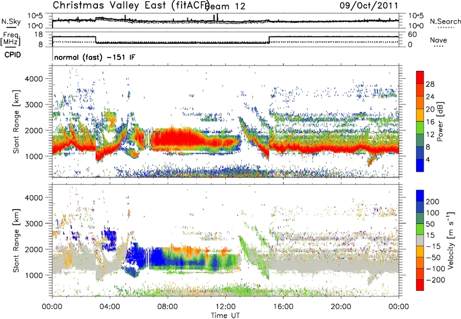This screenshot has width=461, height=319.
Task: Pick the gray -15 to 15 velocity segment
Action: [x=420, y=240]
